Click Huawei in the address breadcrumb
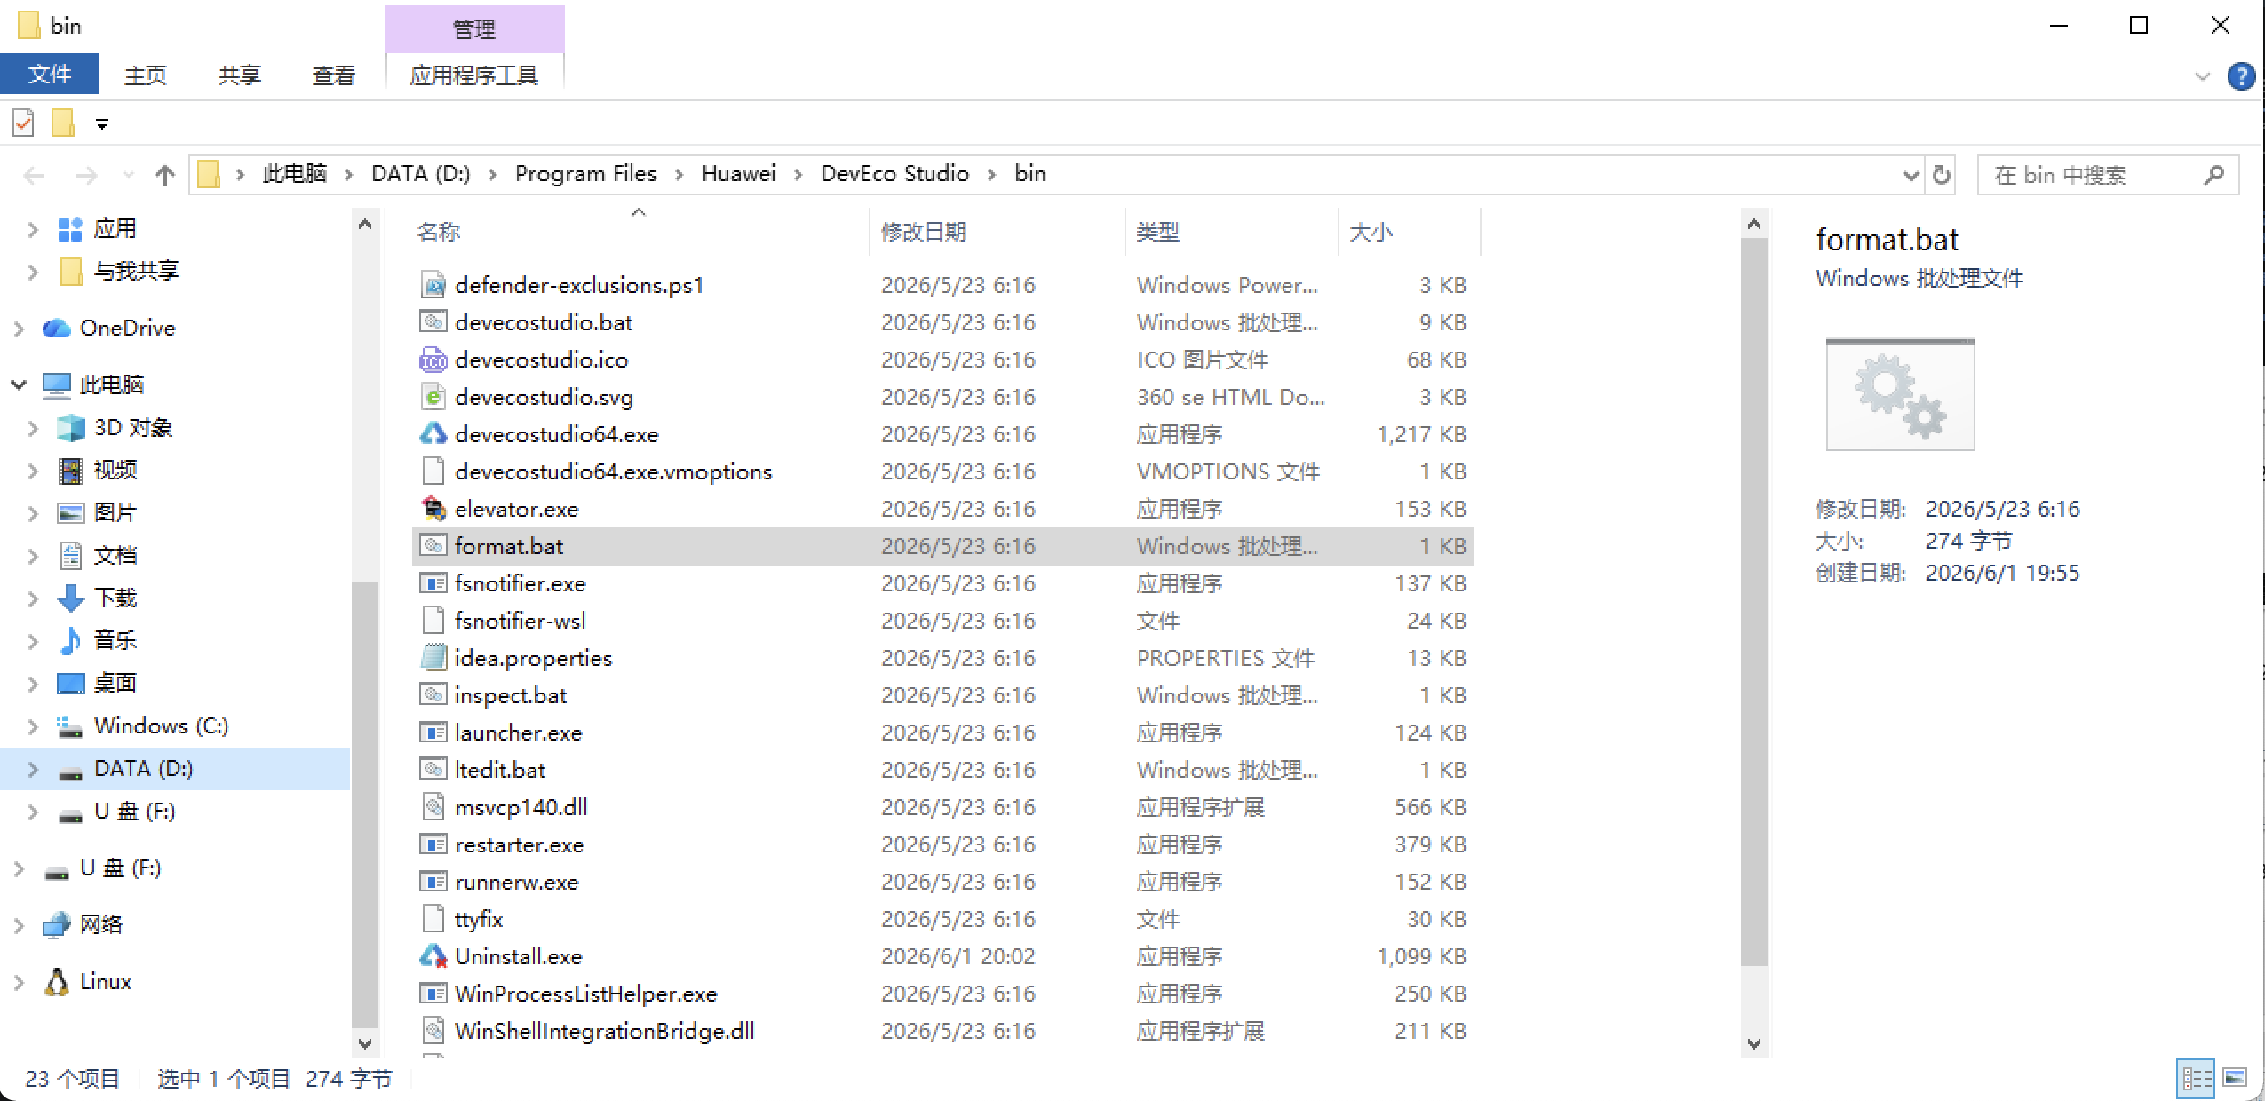 738,174
